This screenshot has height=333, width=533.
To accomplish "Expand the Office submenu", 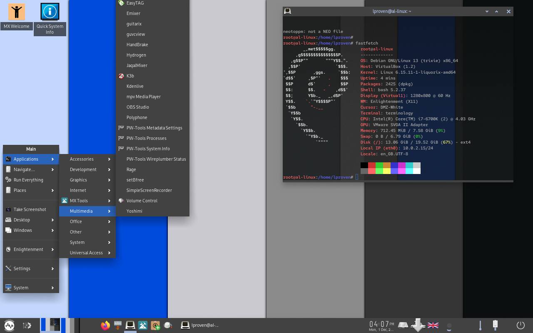I will coord(87,221).
